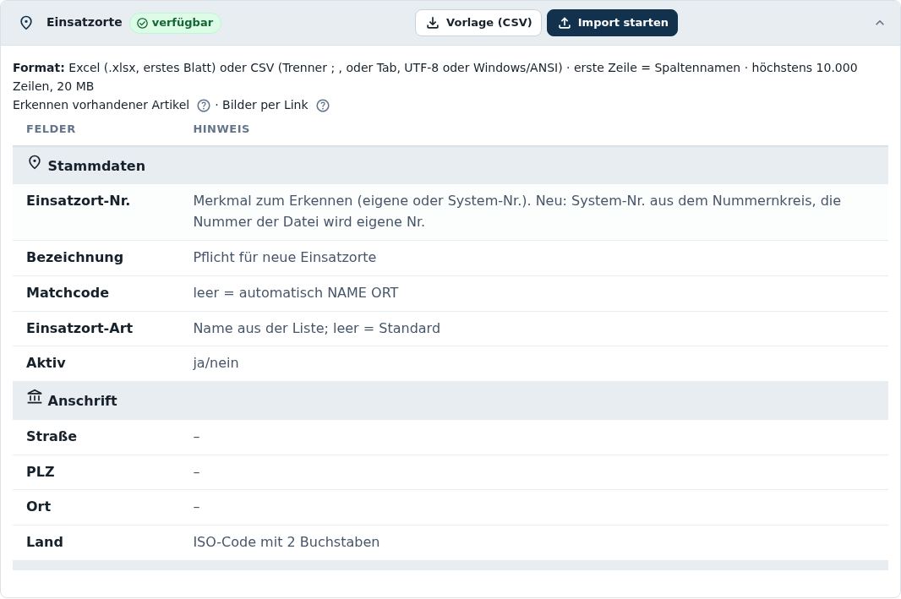Click the 'ja/nein' hint text
This screenshot has width=901, height=599.
[x=216, y=363]
